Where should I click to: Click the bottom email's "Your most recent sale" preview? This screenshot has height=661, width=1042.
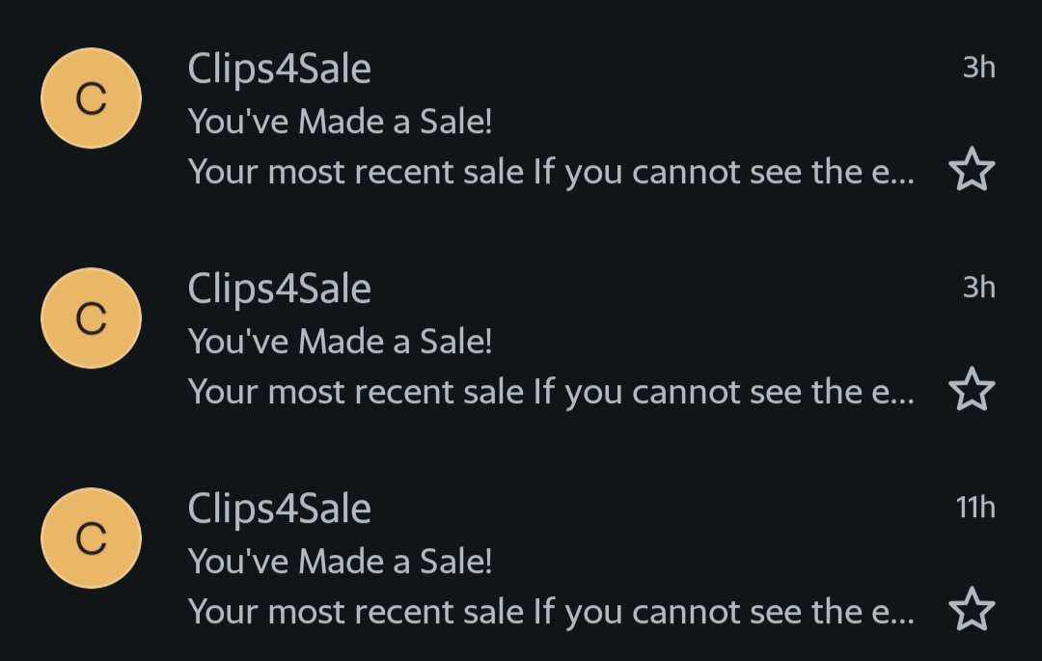(550, 611)
